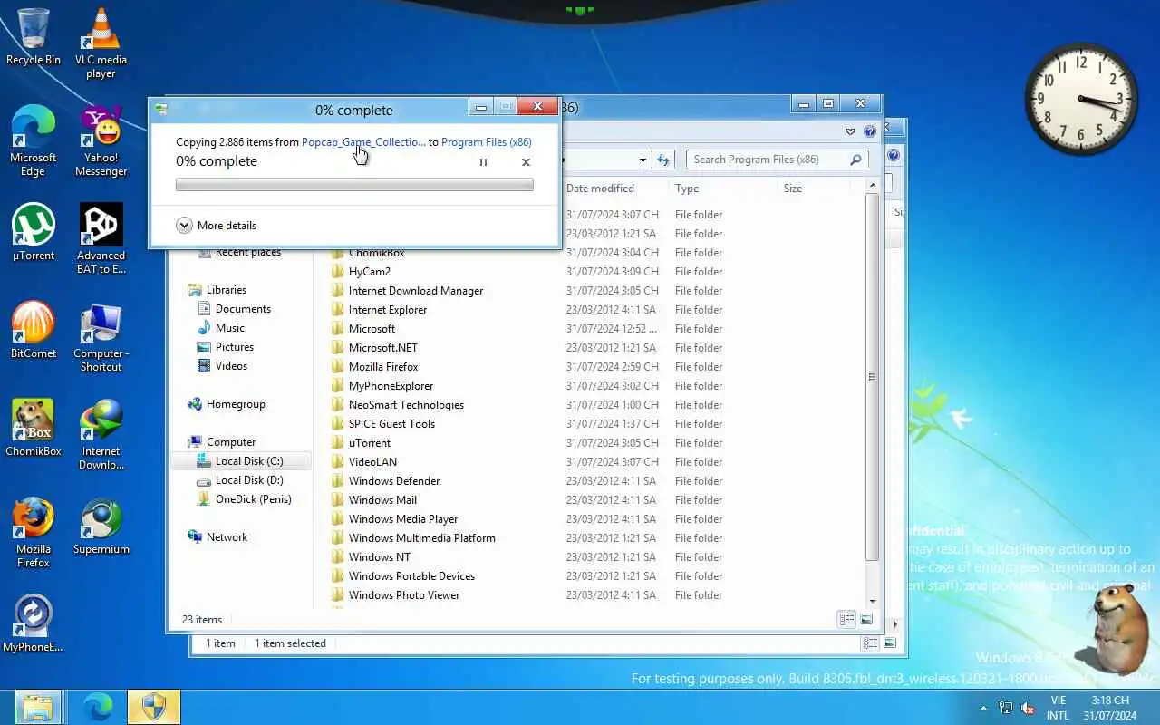
Task: Open address bar history dropdown
Action: pos(643,159)
